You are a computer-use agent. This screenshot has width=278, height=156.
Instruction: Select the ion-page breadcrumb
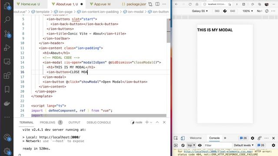coord(63,12)
